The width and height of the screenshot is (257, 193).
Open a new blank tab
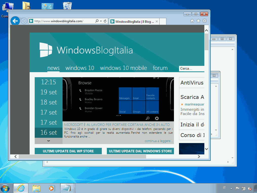(x=163, y=21)
